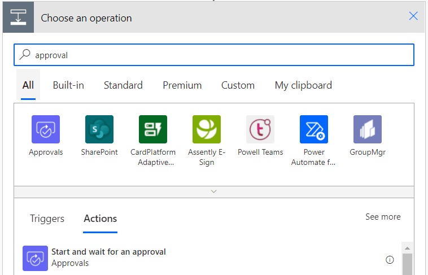Click the Choose an operation title text
428x275 pixels.
coord(86,18)
